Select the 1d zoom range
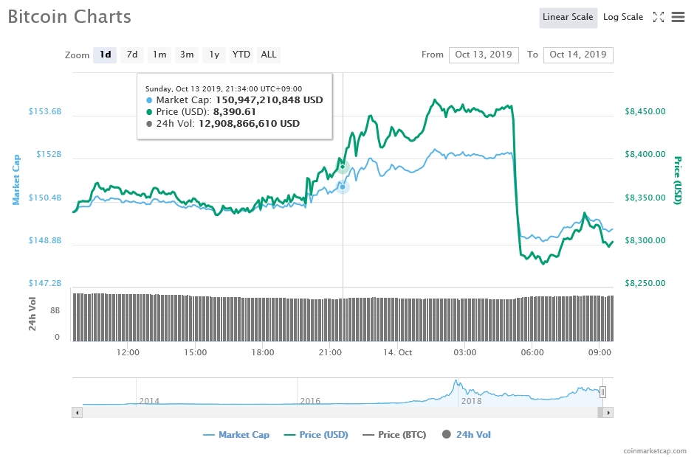This screenshot has width=694, height=457. [105, 55]
